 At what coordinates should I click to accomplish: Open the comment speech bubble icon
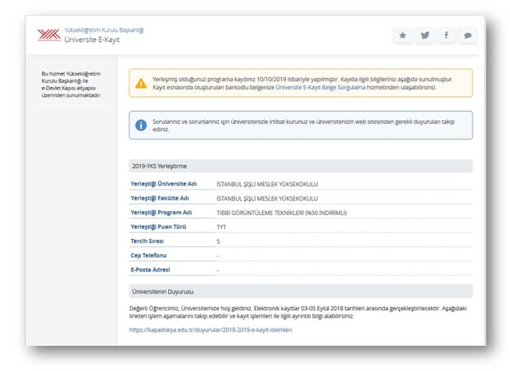pos(468,35)
